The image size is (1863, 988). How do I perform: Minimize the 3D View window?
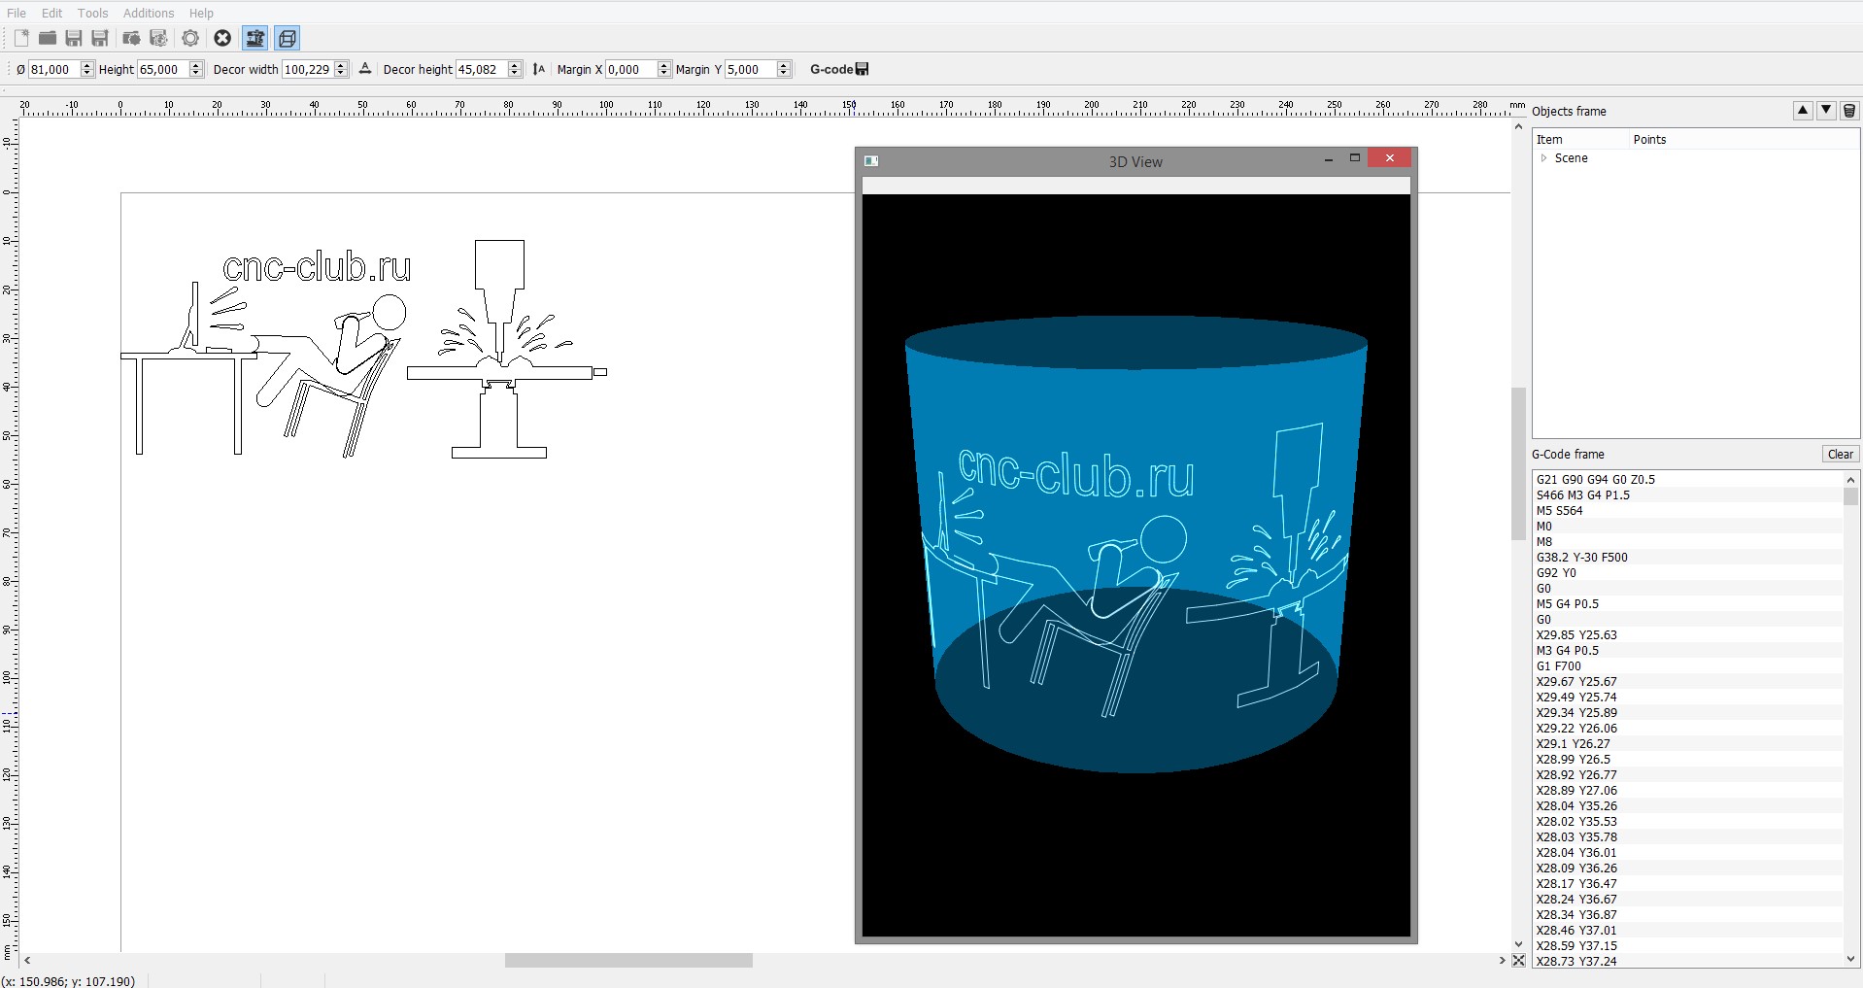pos(1329,158)
